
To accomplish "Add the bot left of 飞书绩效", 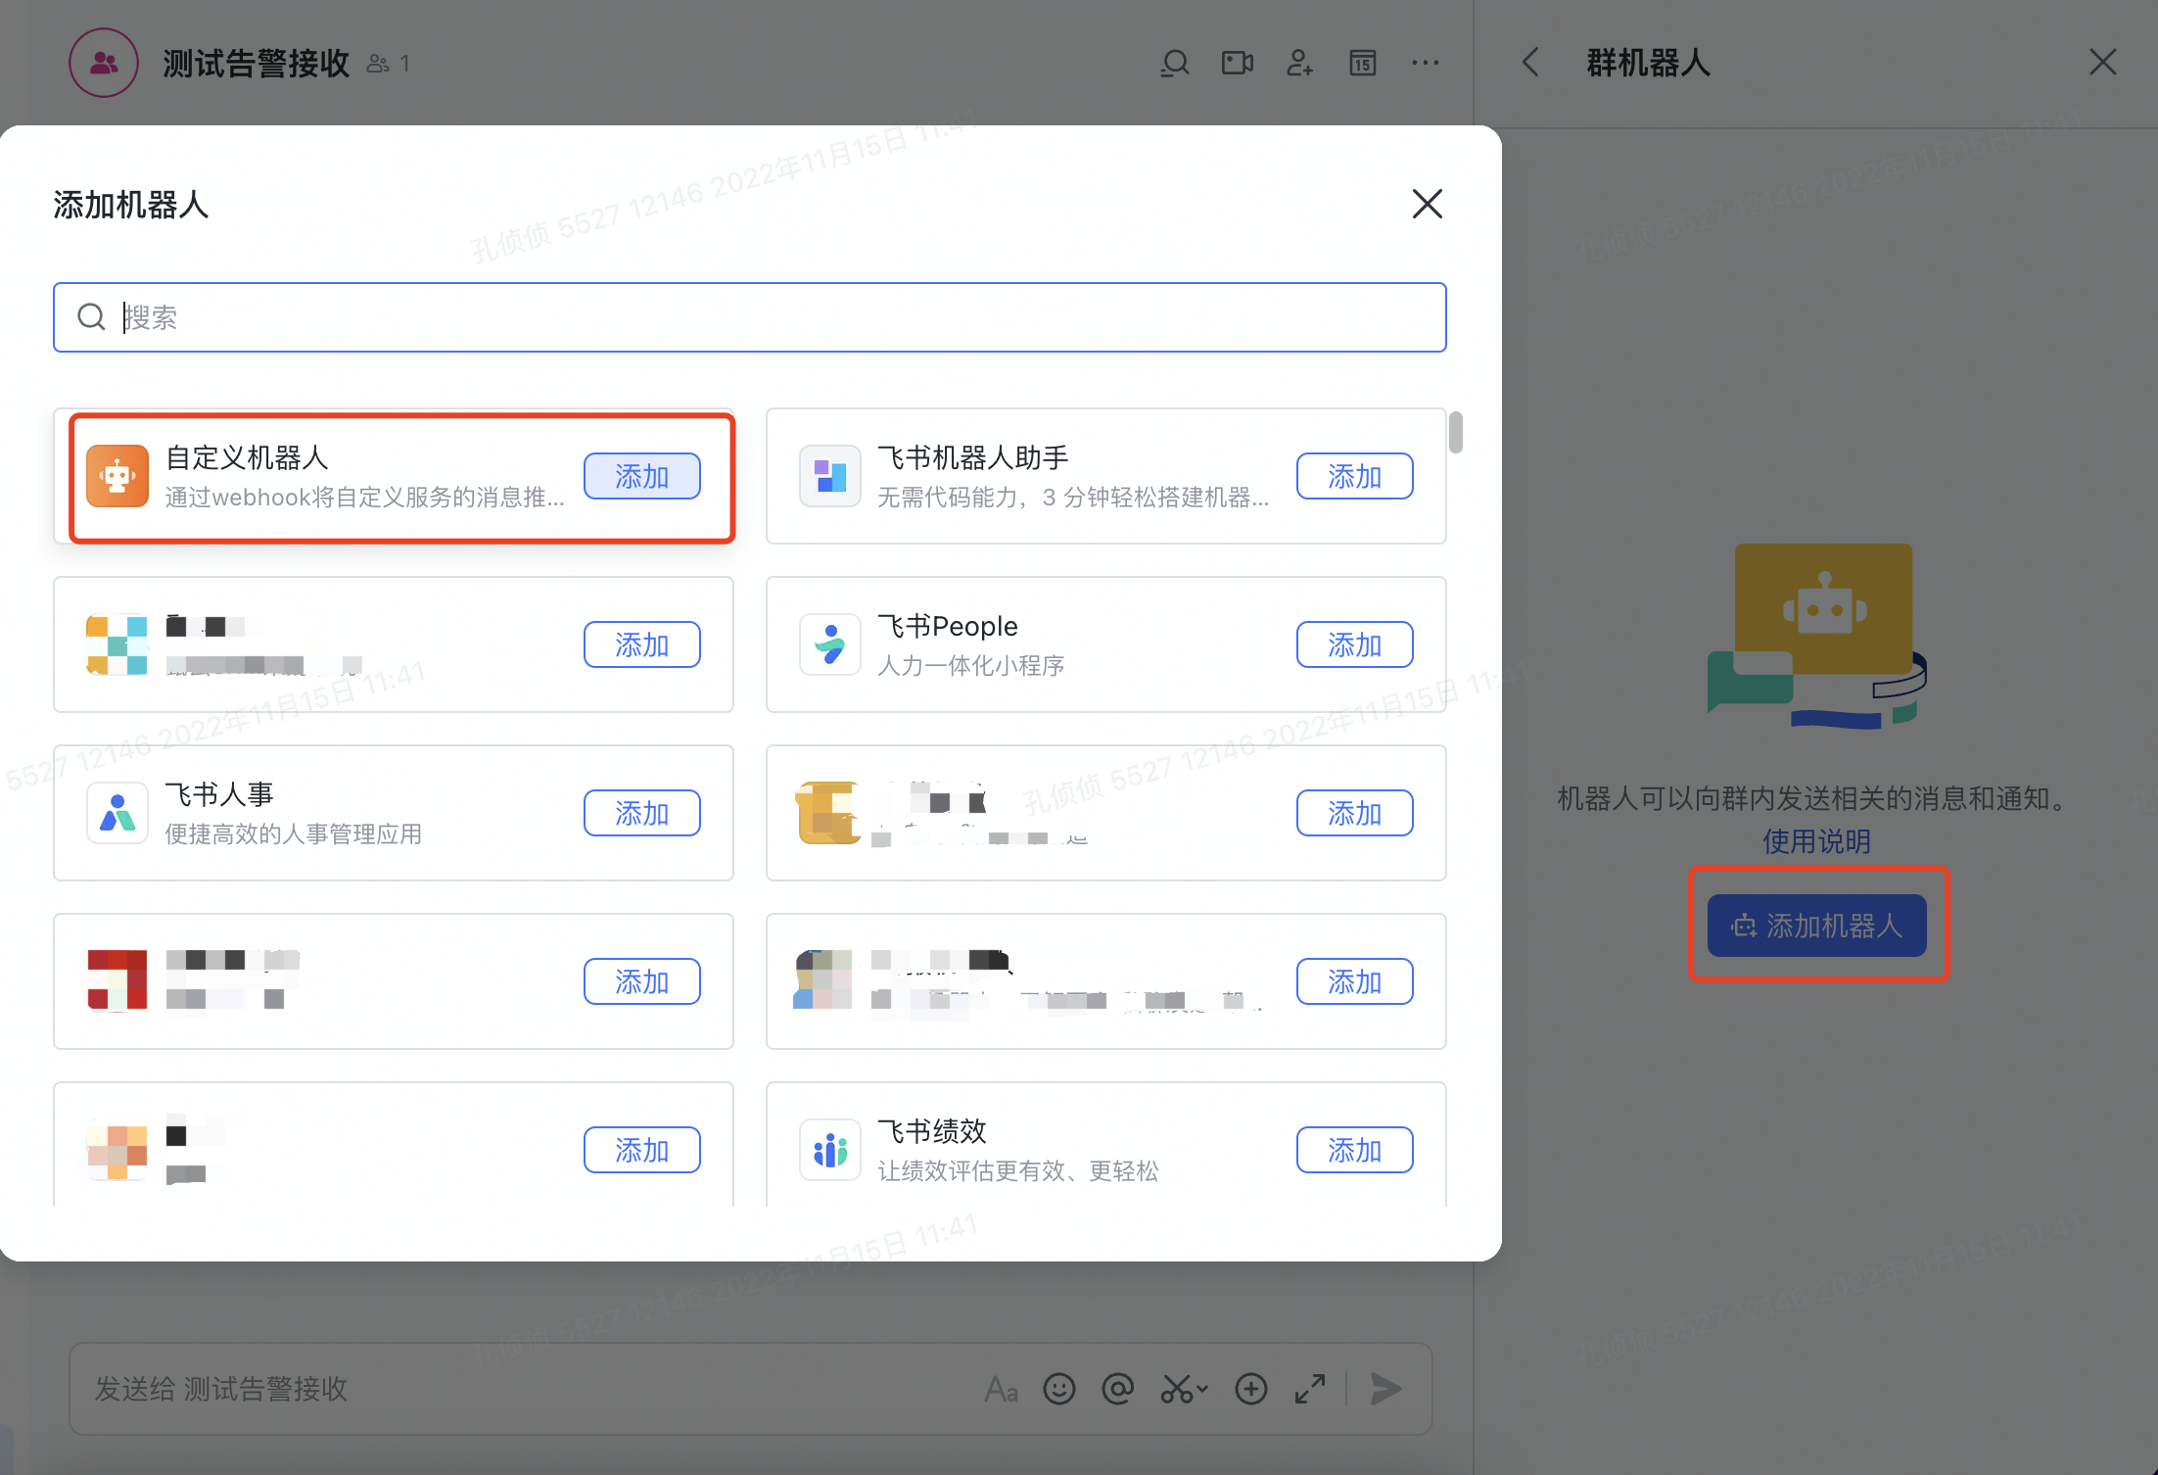I will [641, 1150].
